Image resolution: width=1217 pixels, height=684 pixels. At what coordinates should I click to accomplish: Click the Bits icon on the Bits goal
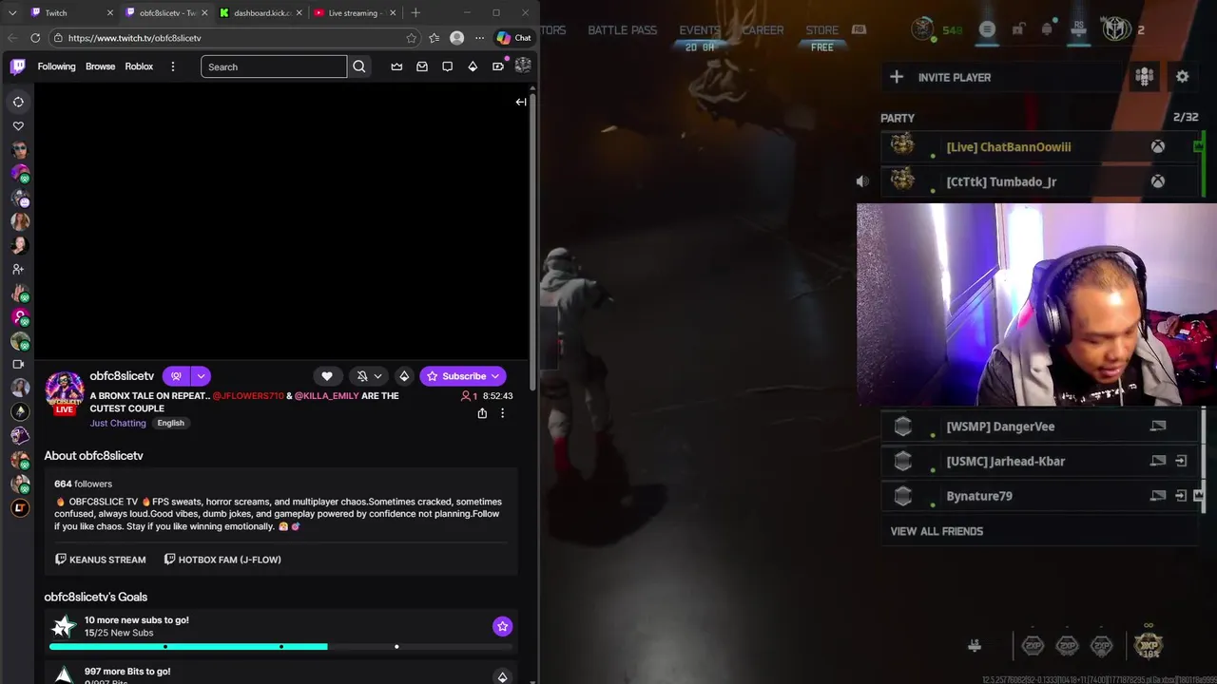pos(502,676)
